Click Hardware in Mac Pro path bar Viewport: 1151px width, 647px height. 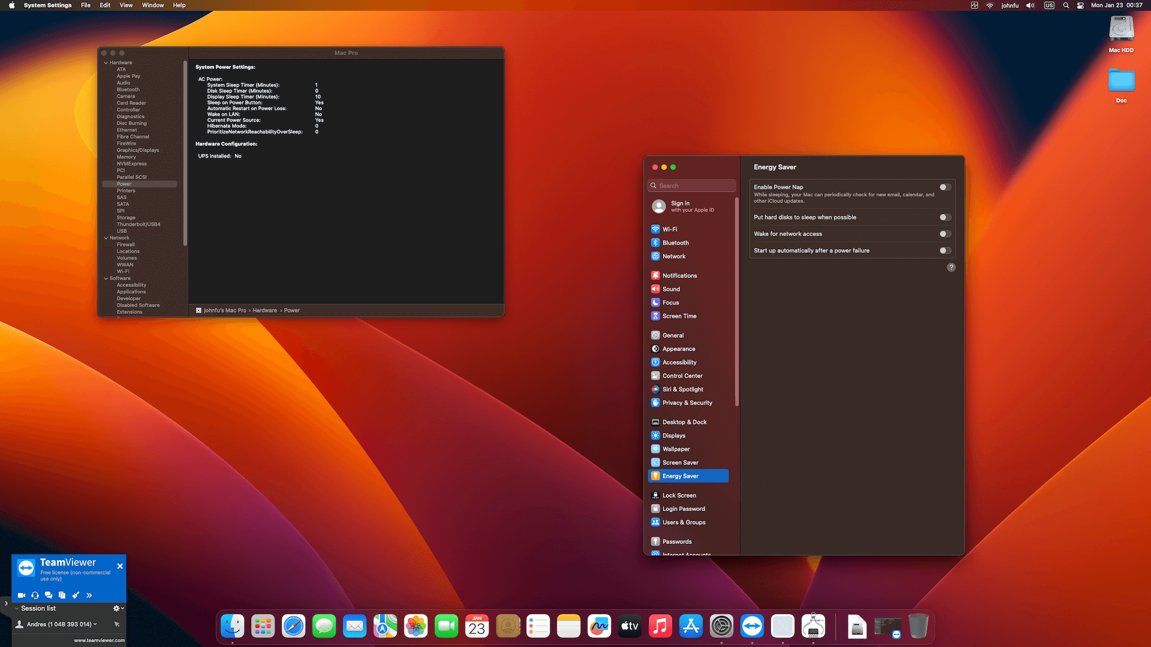click(x=264, y=310)
